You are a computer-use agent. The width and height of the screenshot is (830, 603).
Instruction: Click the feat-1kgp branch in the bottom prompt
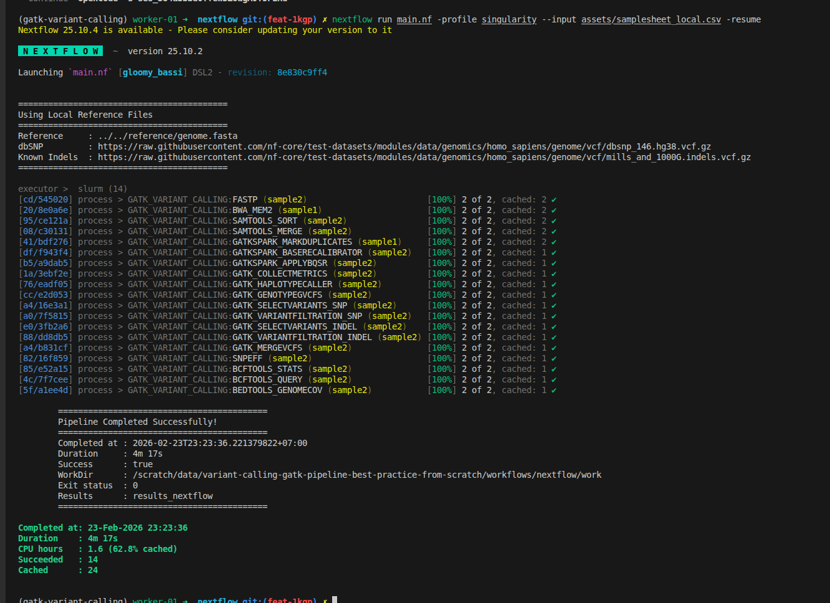pyautogui.click(x=290, y=600)
